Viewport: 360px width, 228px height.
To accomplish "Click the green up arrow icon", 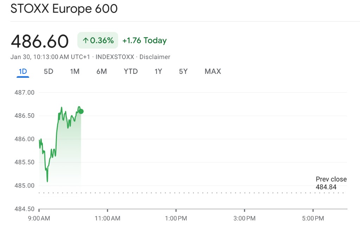I will [85, 41].
